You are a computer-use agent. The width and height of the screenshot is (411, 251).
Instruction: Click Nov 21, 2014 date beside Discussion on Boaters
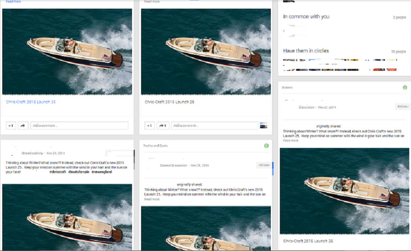[327, 107]
